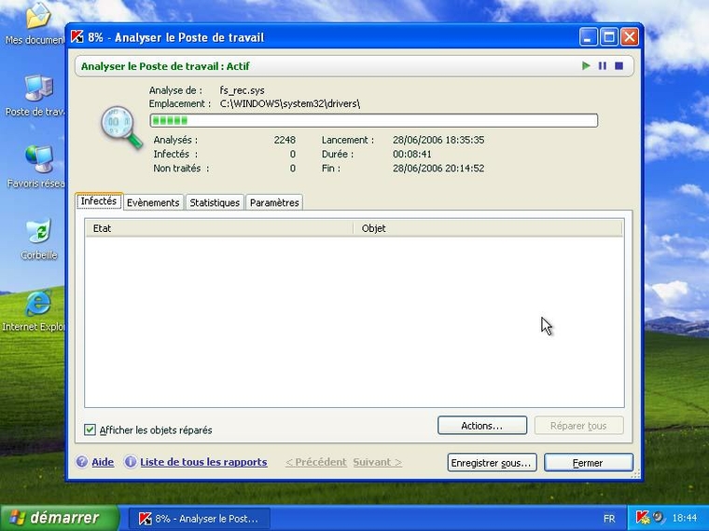Viewport: 709px width, 531px height.
Task: Sort by the Objet column header
Action: (487, 228)
